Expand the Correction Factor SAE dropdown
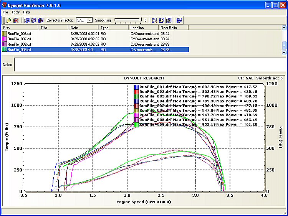Image resolution: width=288 pixels, height=216 pixels. [90, 20]
